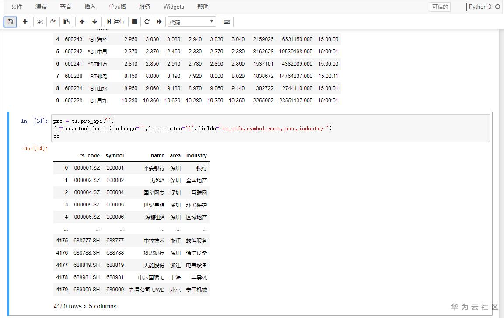Click the 4180 rows × 5 columns summary

[85, 306]
